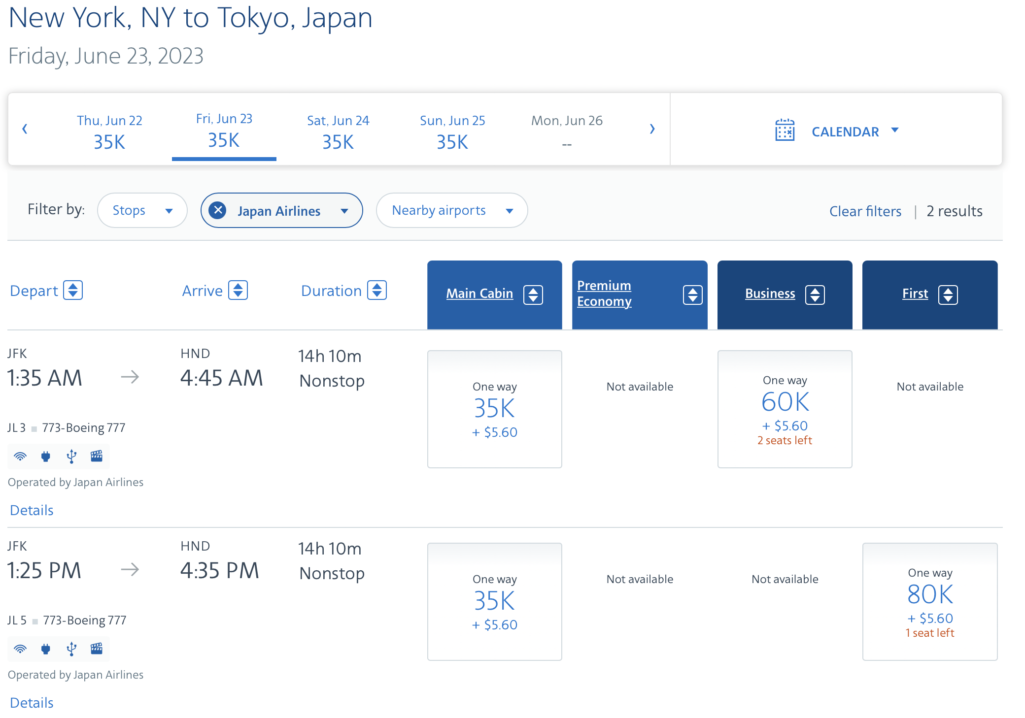Click the '2 results' text
This screenshot has height=718, width=1025.
point(955,211)
